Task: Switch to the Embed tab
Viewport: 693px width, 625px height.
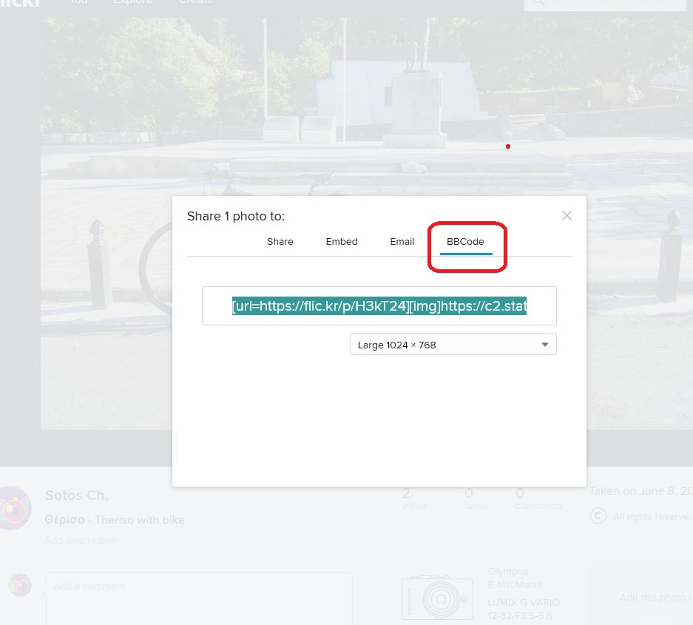Action: [x=342, y=242]
